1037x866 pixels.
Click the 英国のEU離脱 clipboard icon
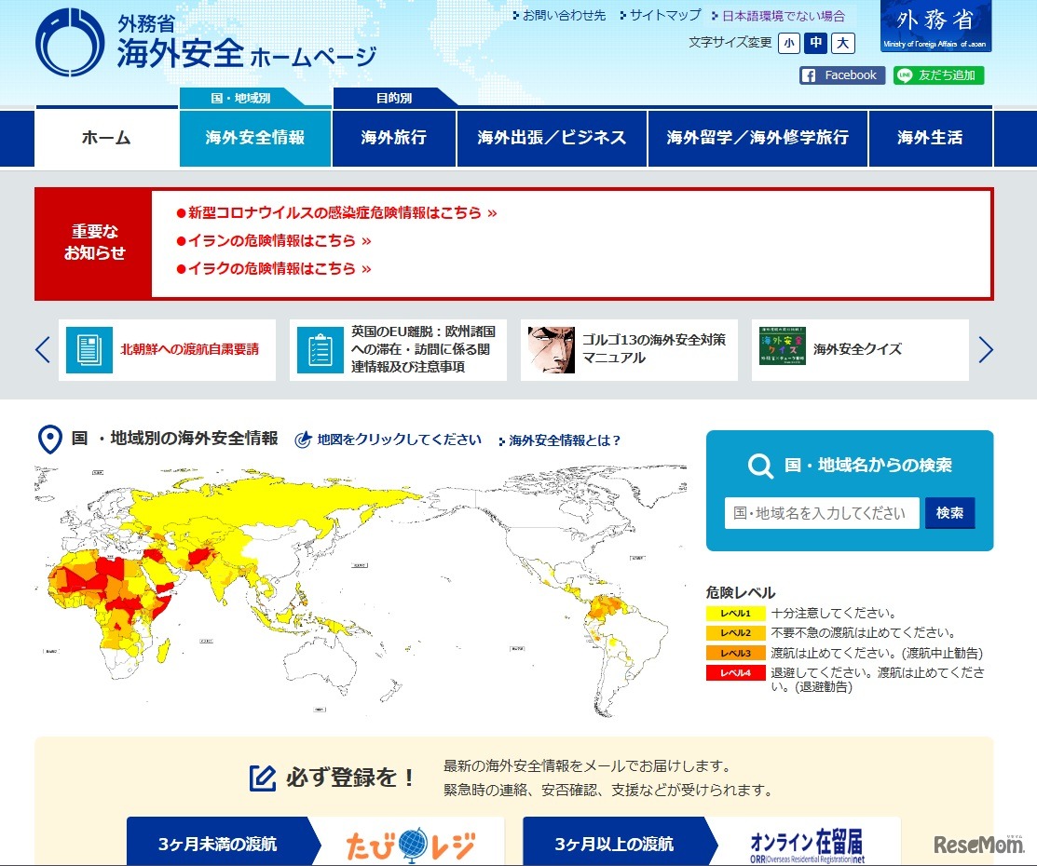coord(320,350)
